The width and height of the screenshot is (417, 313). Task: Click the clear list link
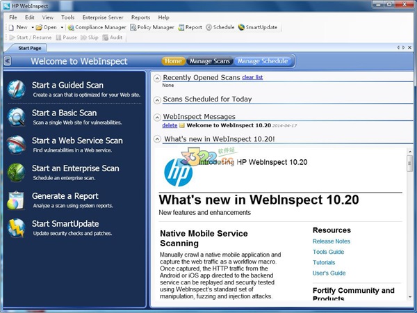point(252,77)
